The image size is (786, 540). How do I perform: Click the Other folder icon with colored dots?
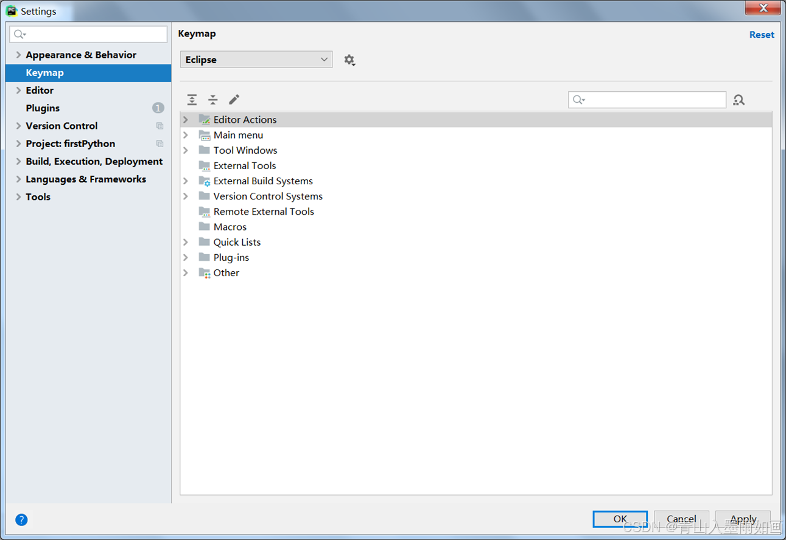point(205,273)
